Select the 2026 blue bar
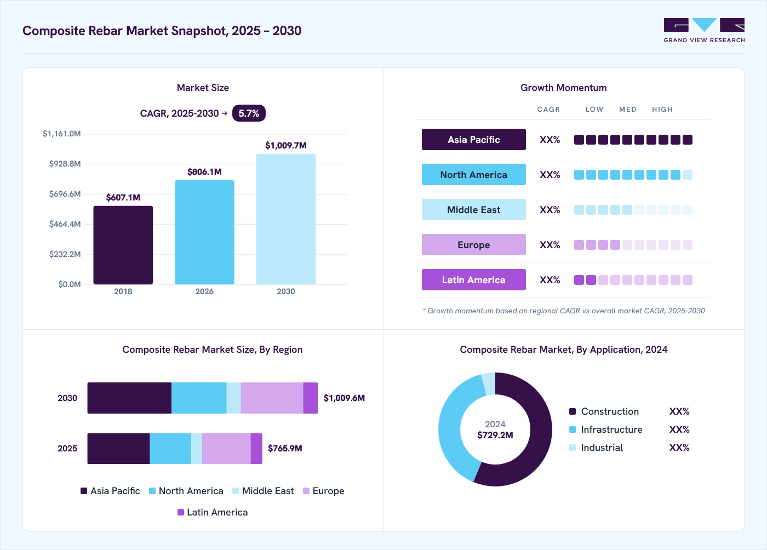The height and width of the screenshot is (550, 767). tap(204, 232)
